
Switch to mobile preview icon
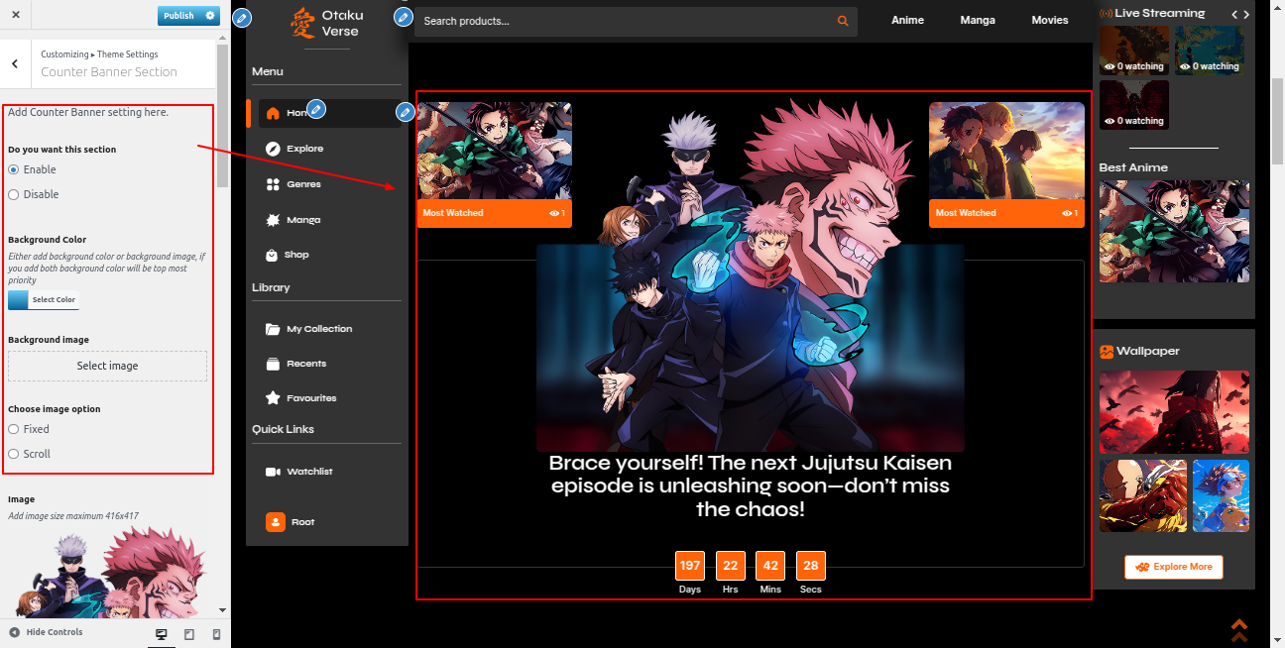(216, 634)
